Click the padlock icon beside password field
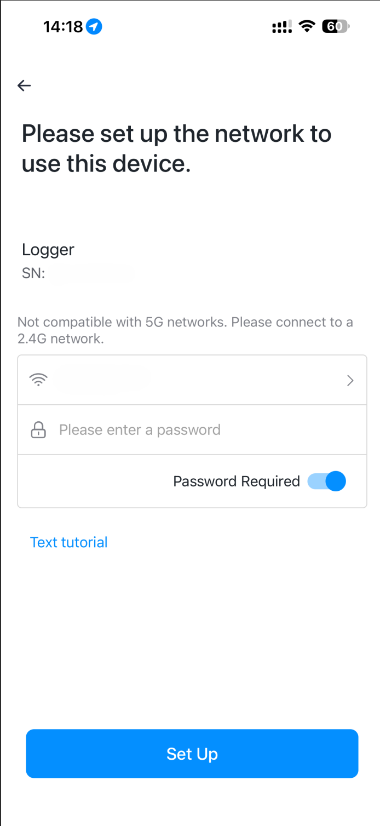Image resolution: width=380 pixels, height=826 pixels. [38, 430]
